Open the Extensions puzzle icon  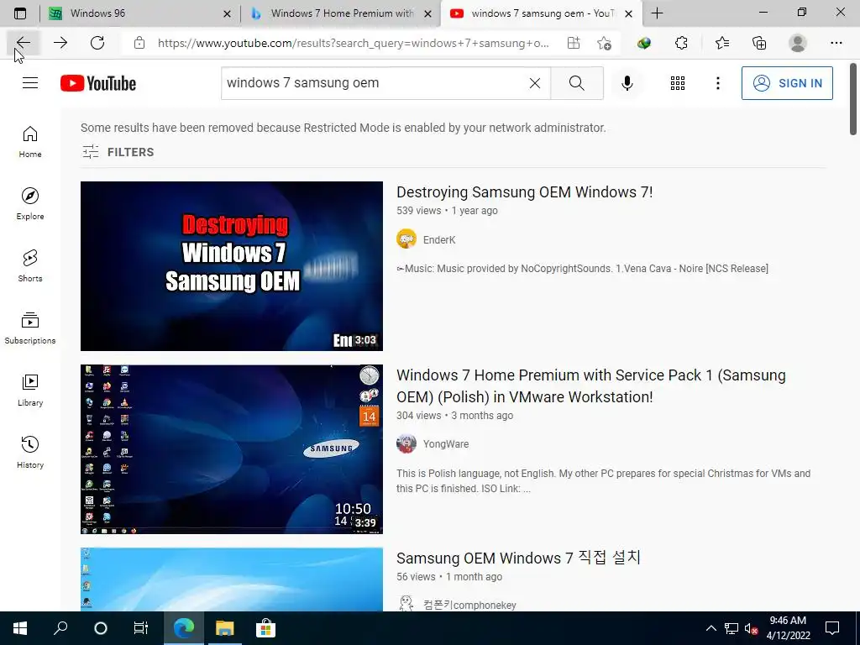tap(681, 43)
